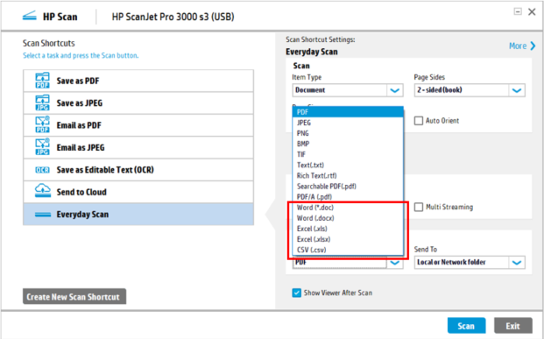Image resolution: width=544 pixels, height=339 pixels.
Task: Enable the Auto Orient checkbox
Action: [x=419, y=121]
